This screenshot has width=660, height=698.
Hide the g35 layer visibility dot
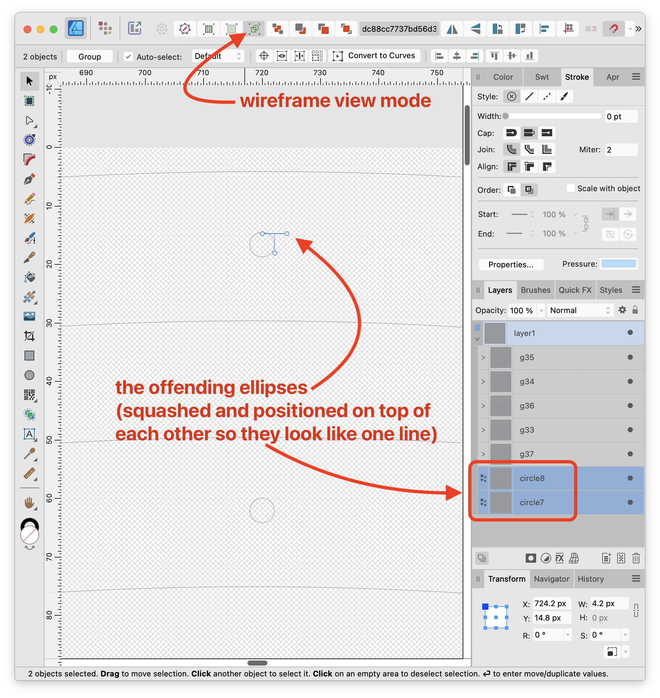[x=630, y=357]
